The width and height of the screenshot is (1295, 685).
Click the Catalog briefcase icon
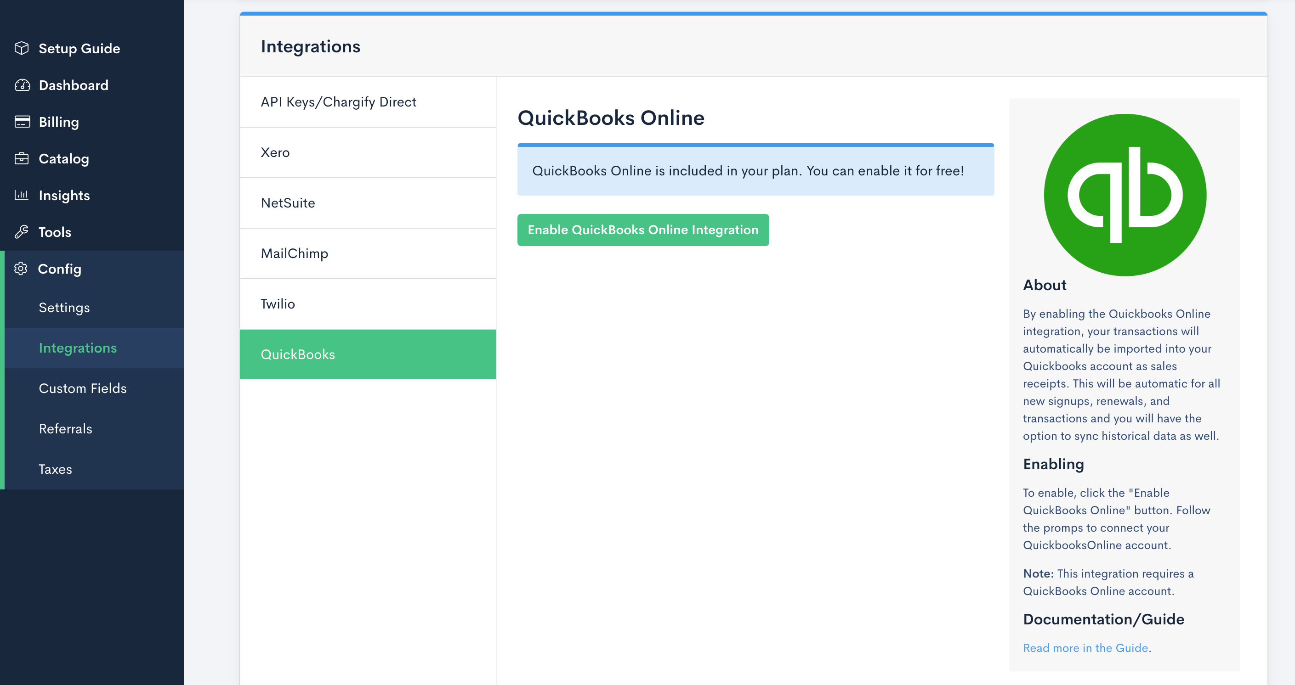(x=22, y=158)
